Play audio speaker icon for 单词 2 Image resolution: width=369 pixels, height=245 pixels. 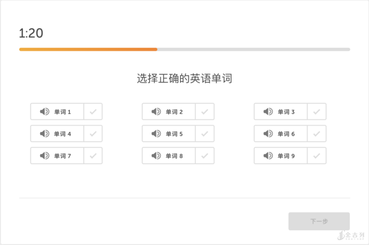156,111
